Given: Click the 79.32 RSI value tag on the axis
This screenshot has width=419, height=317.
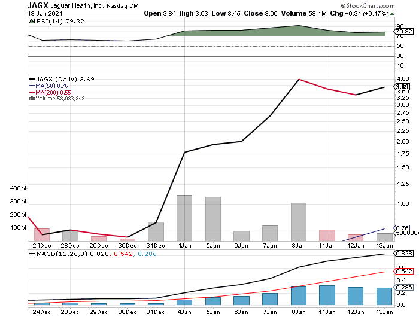Looking at the screenshot, I should [403, 32].
